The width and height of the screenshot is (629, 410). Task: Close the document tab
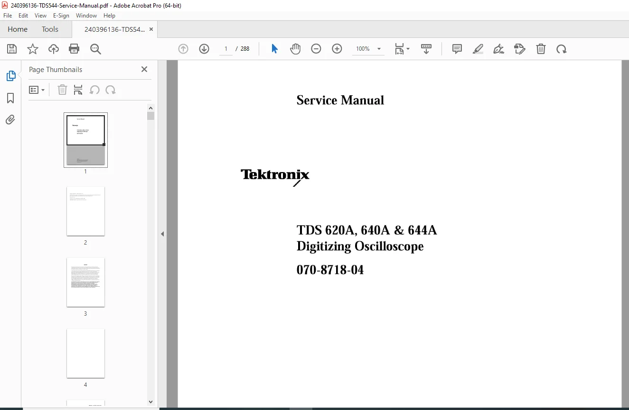[151, 29]
